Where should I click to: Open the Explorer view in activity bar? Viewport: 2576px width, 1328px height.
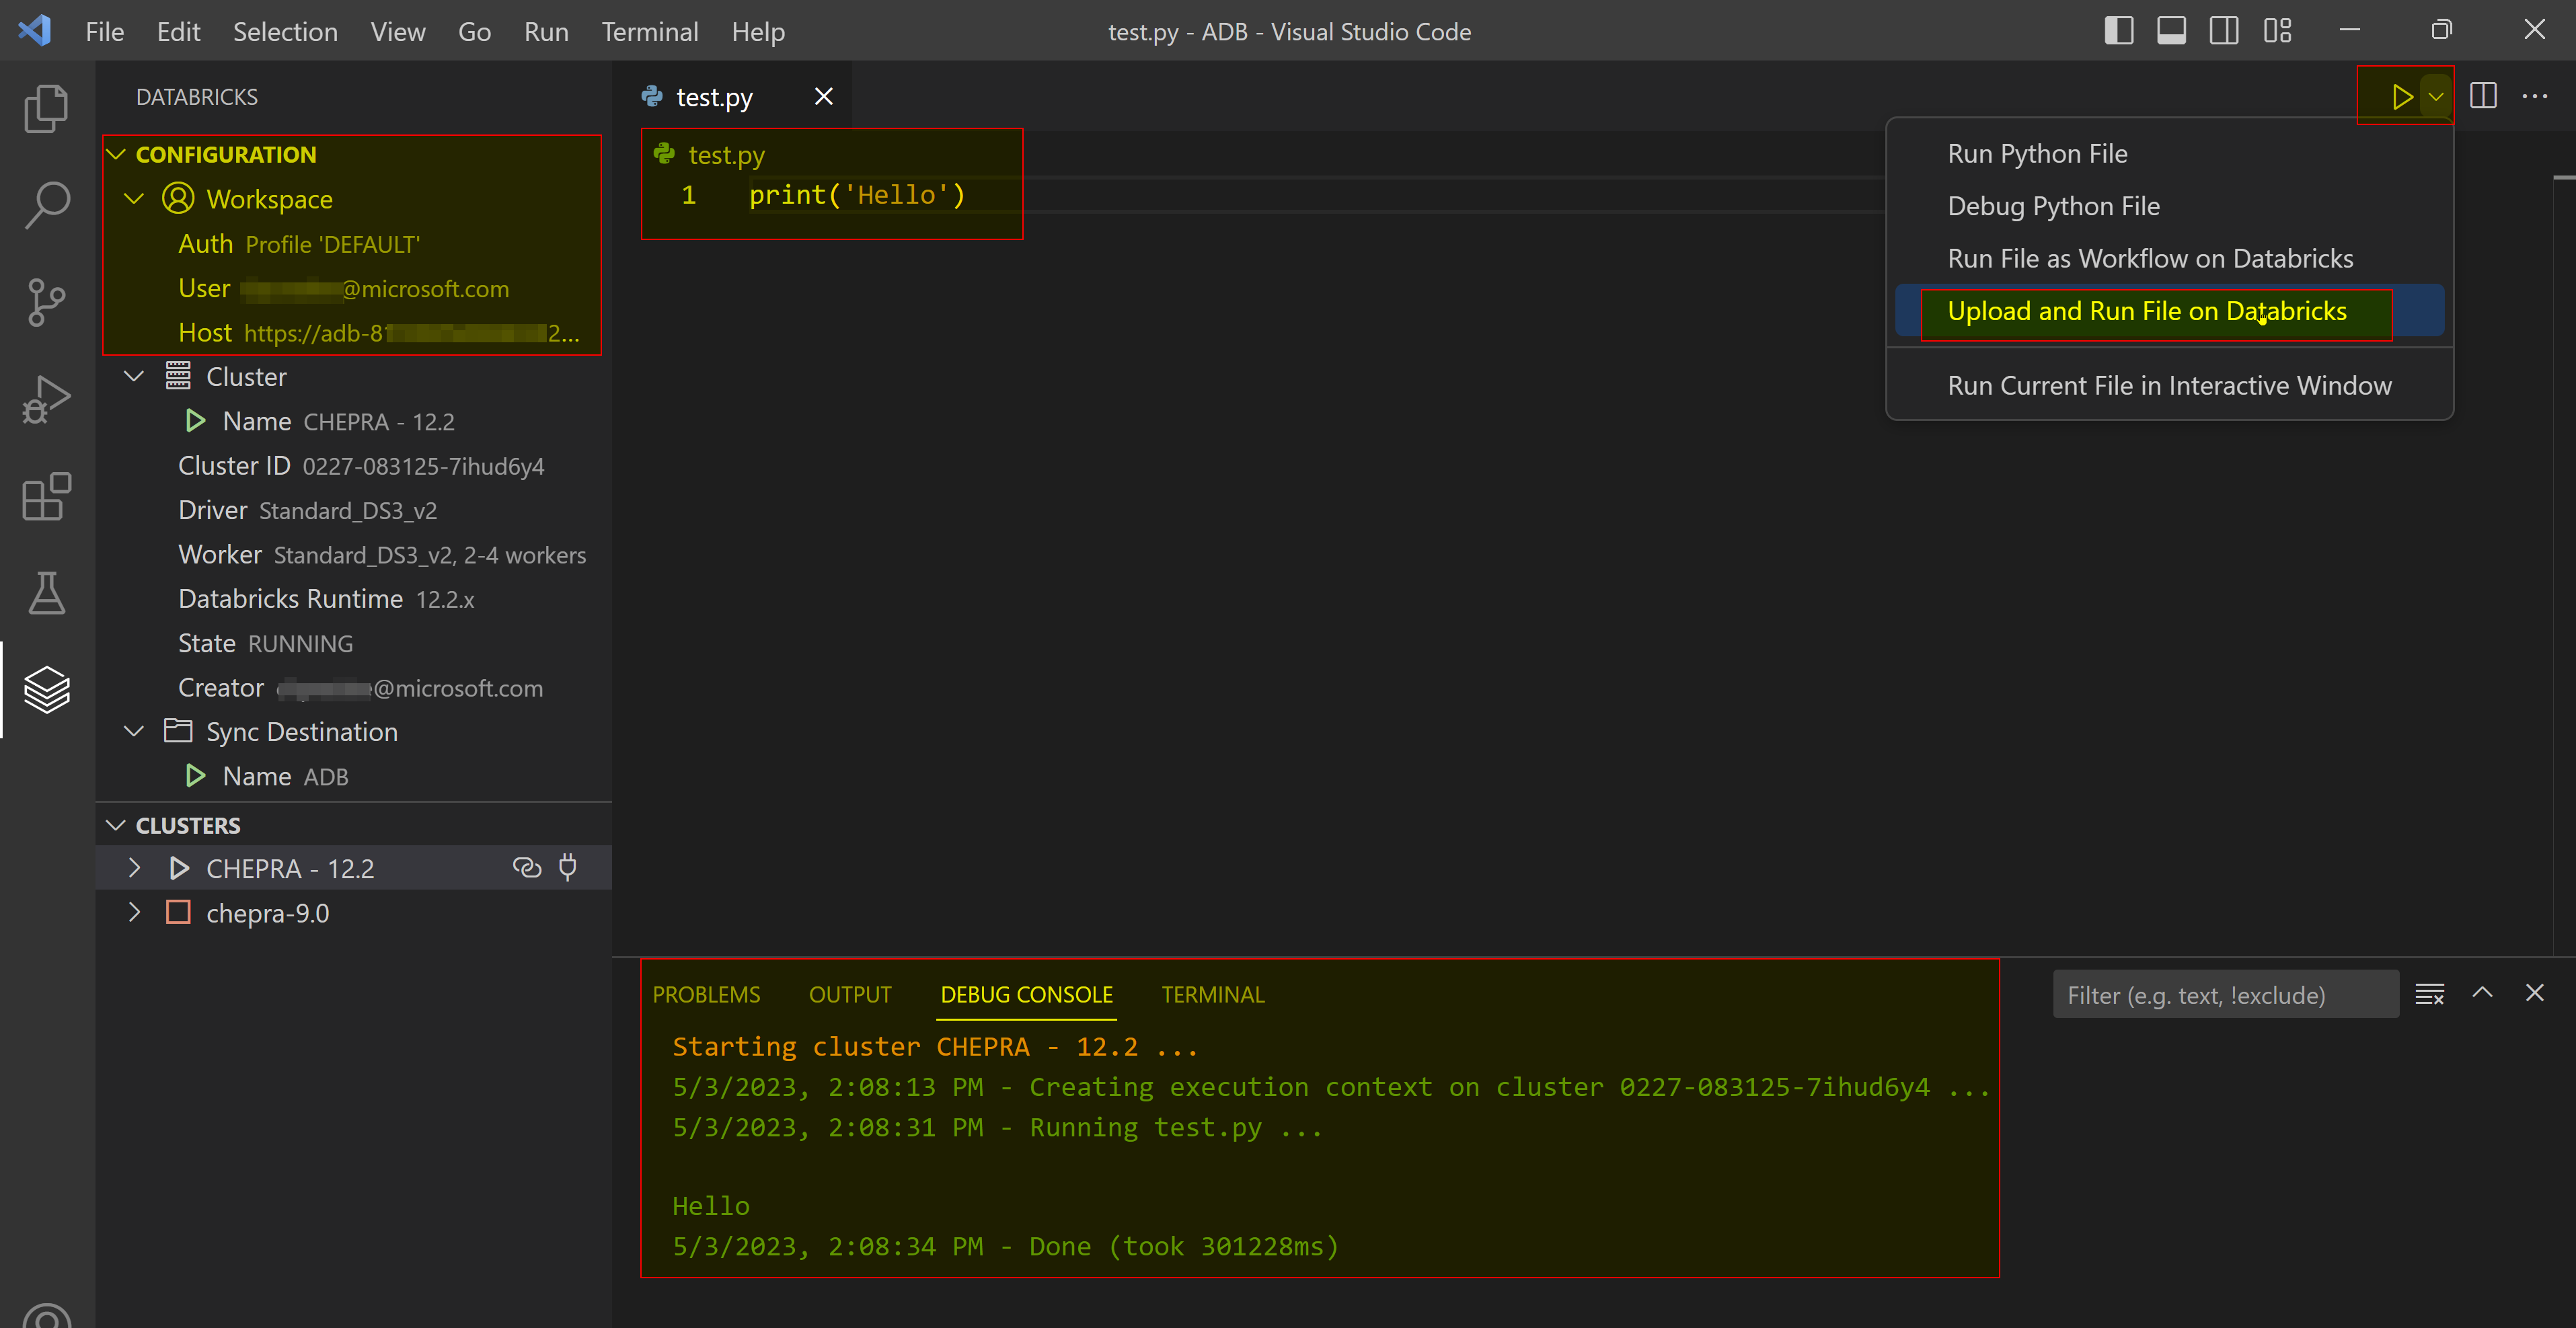coord(46,108)
